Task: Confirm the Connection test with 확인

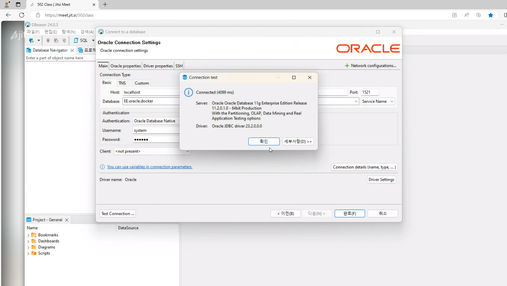Action: click(x=264, y=141)
